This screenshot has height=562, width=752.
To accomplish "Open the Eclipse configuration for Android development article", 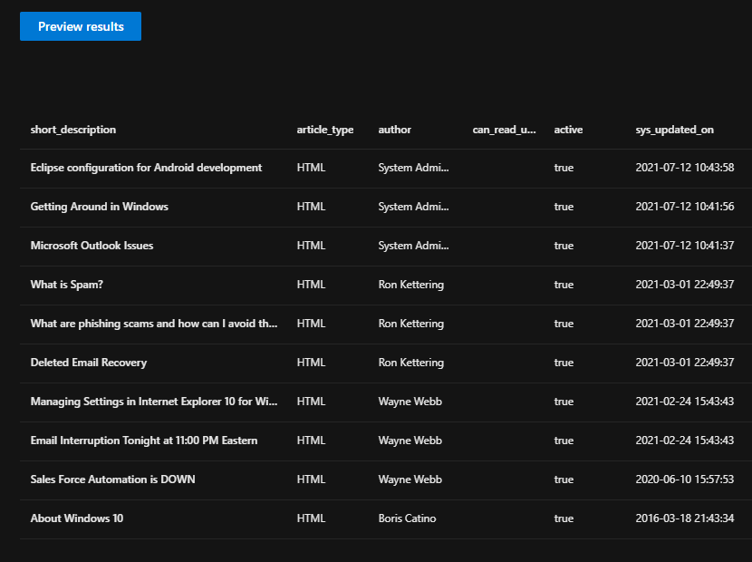I will (x=145, y=168).
